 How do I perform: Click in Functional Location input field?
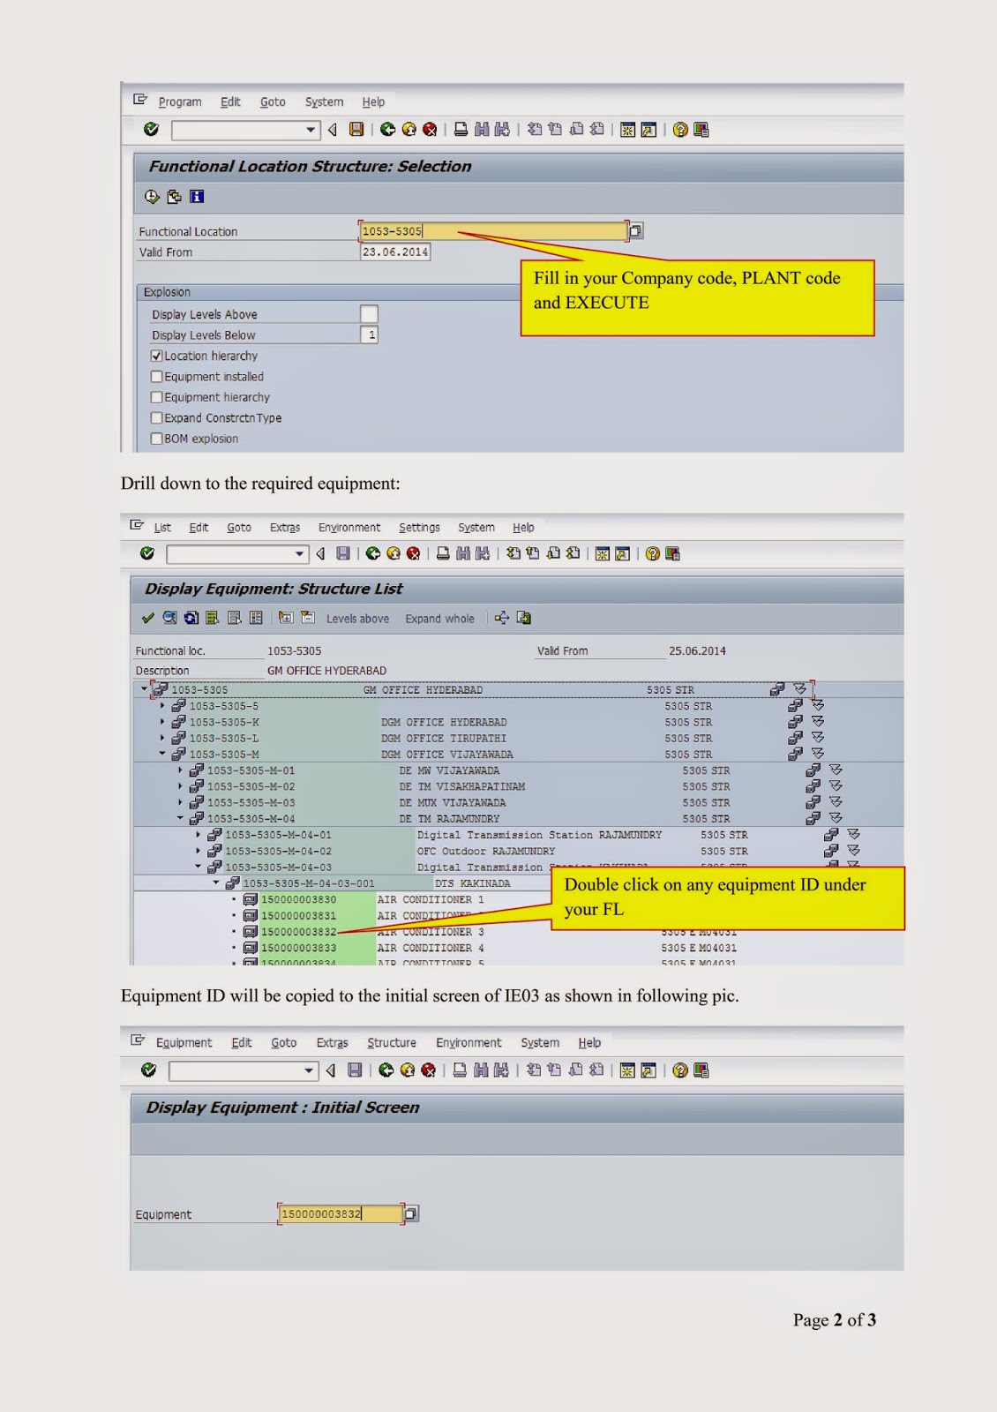coord(493,231)
